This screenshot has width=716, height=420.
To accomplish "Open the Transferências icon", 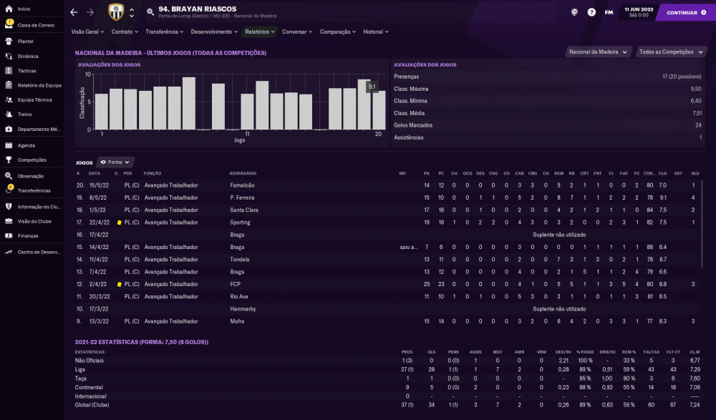I will pyautogui.click(x=9, y=190).
